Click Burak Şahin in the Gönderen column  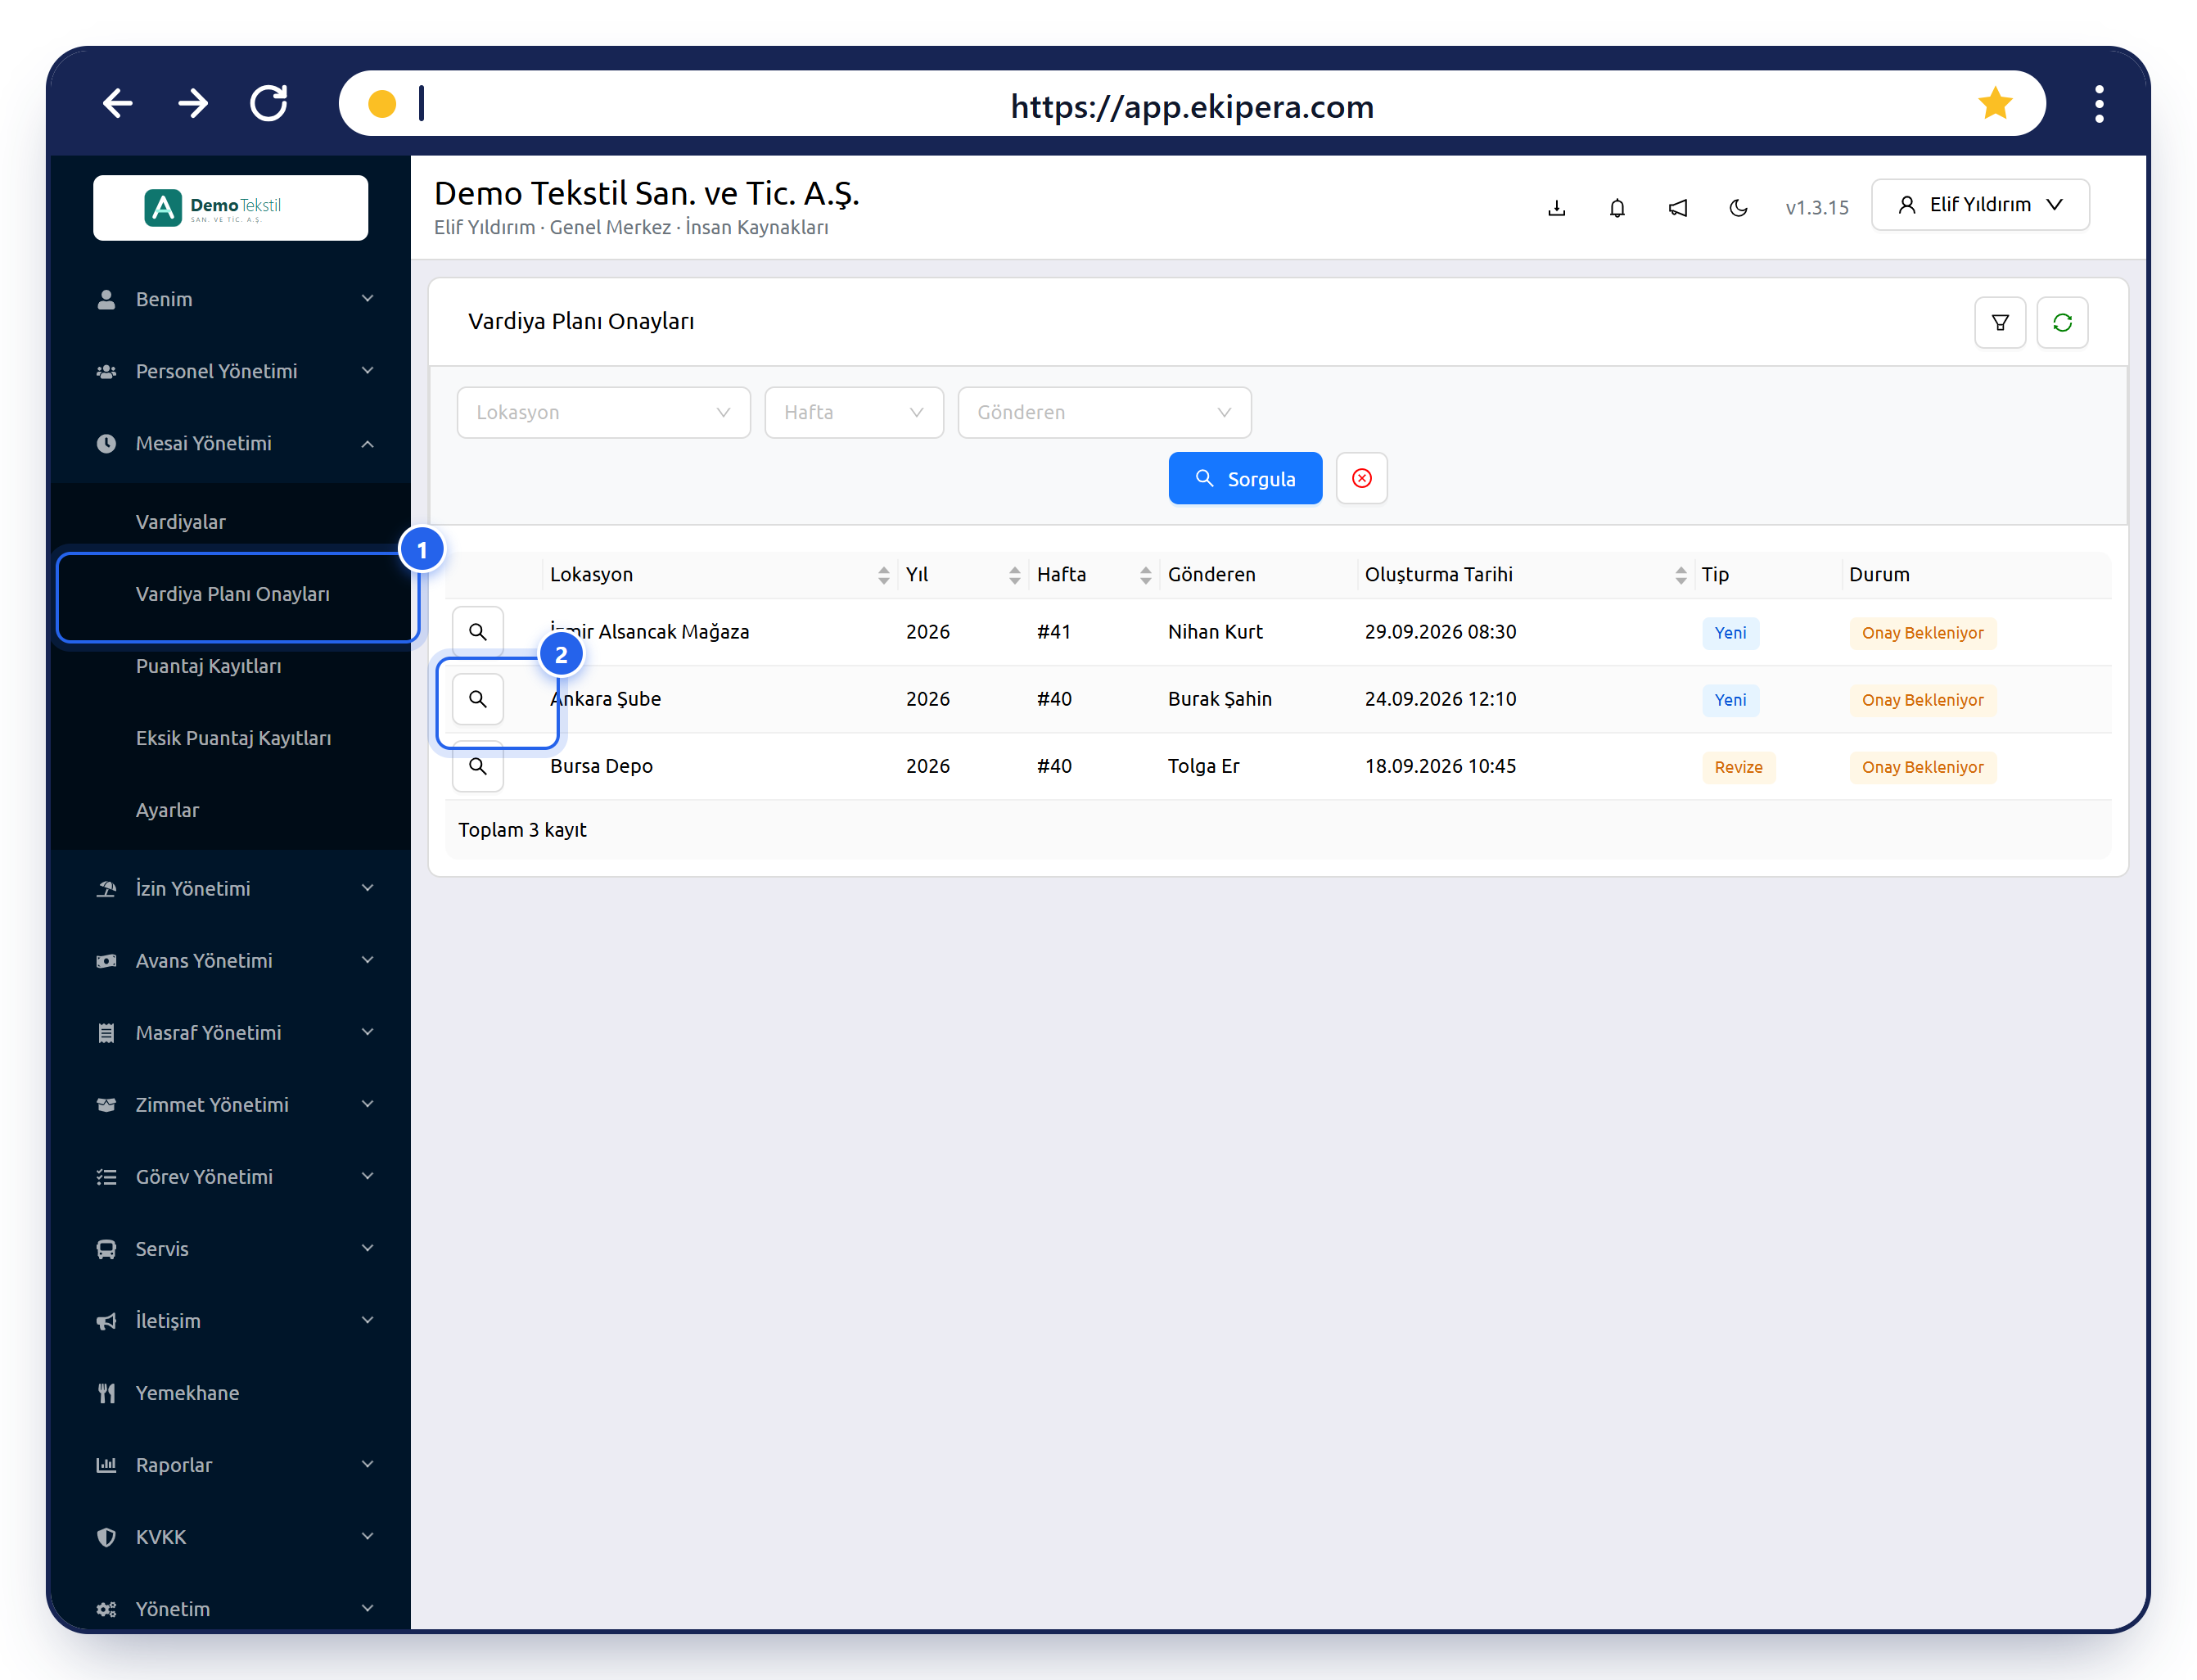pyautogui.click(x=1220, y=699)
